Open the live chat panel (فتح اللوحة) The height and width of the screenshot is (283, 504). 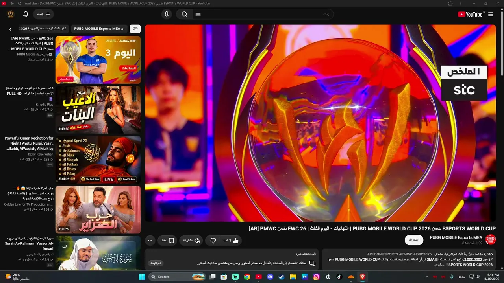pos(156,263)
